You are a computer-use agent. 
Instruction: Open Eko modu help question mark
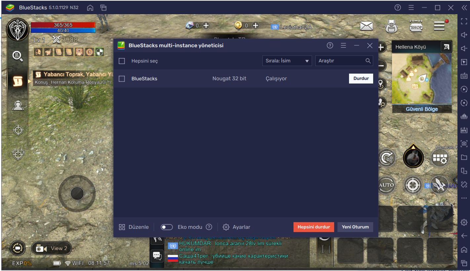(x=209, y=227)
